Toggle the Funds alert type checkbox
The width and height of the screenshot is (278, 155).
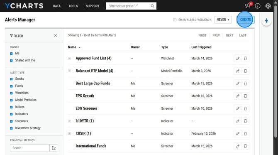pyautogui.click(x=11, y=86)
